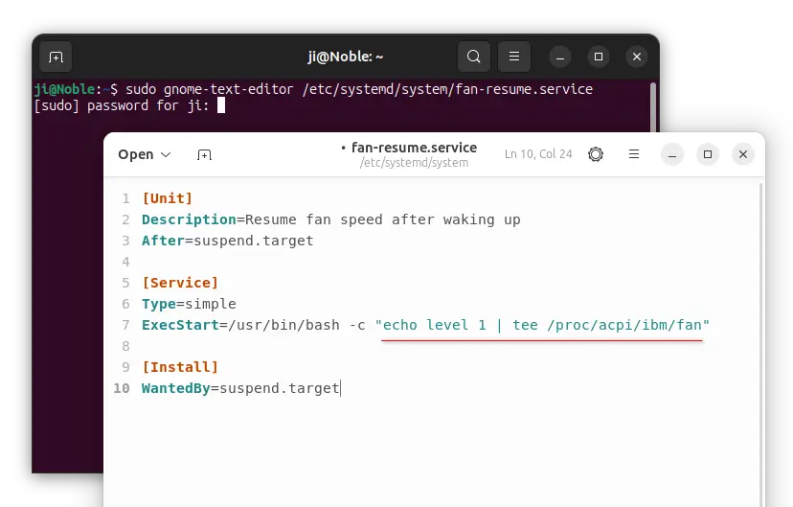Click the quoted echo level 1 command
Screen dimensions: 793x507
(542, 325)
